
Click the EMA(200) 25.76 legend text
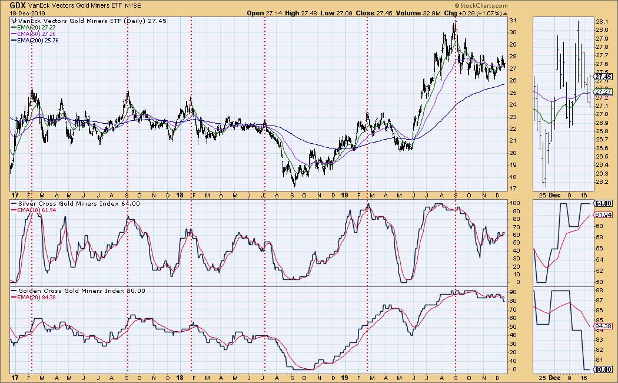[38, 40]
